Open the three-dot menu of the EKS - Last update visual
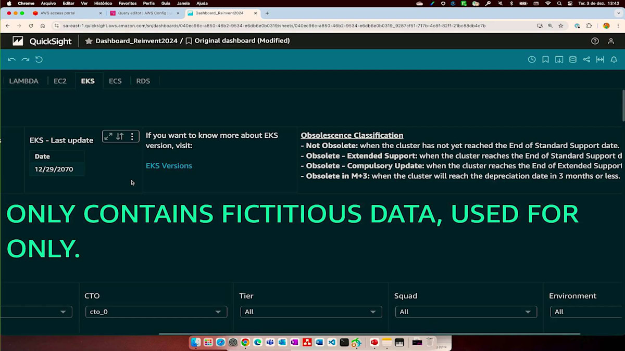This screenshot has height=351, width=625. point(132,136)
